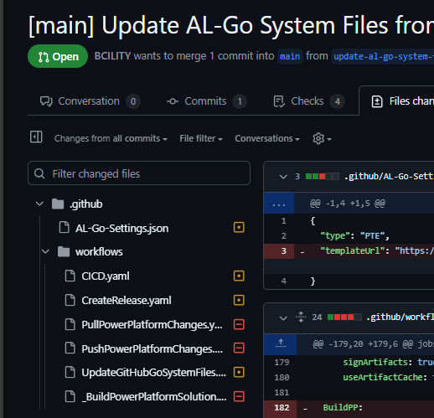Switch to the Checks tab
Image resolution: width=434 pixels, height=418 pixels.
[x=308, y=101]
